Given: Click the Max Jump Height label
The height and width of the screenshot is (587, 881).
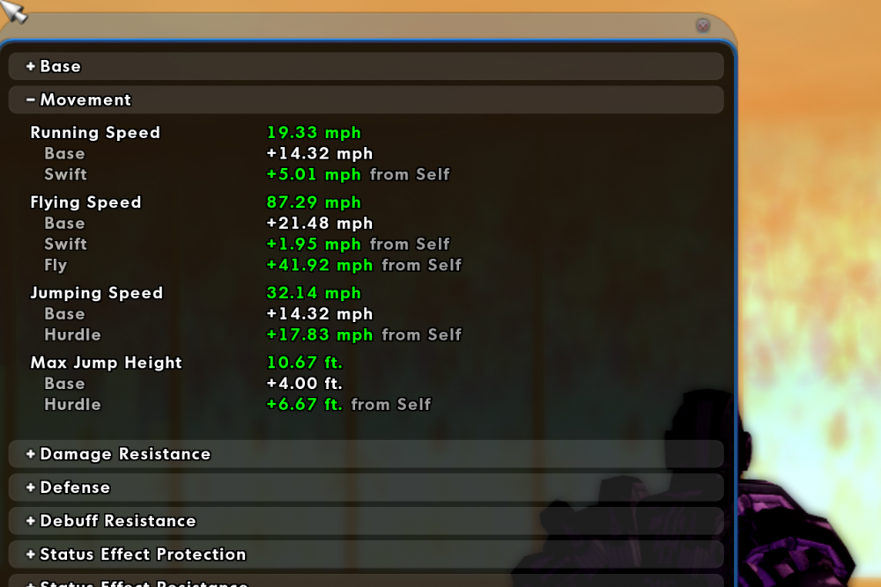Looking at the screenshot, I should click(x=106, y=363).
